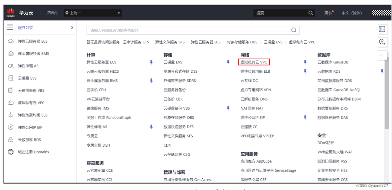Open 应用魔方 AppCube link
392x190 pixels.
pyautogui.click(x=256, y=161)
